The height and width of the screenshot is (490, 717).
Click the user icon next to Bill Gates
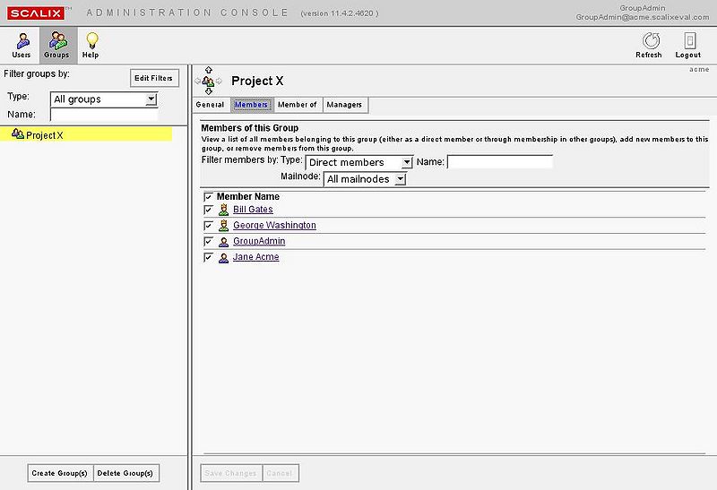(223, 210)
